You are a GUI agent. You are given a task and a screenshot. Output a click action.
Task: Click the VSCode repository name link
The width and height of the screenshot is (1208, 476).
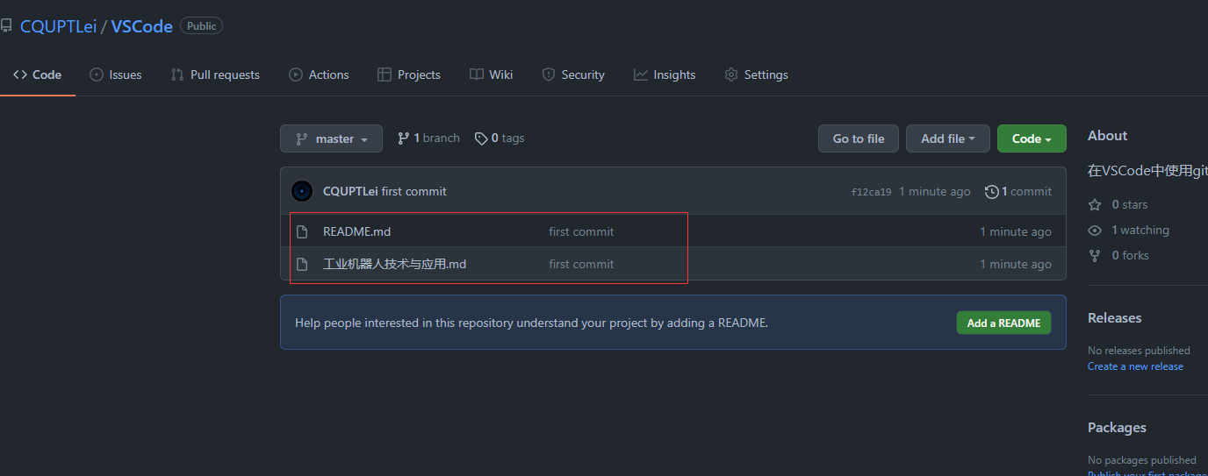point(141,26)
